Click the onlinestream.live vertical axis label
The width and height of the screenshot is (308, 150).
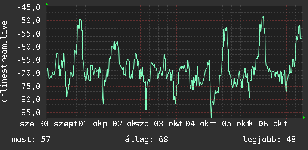[4, 61]
